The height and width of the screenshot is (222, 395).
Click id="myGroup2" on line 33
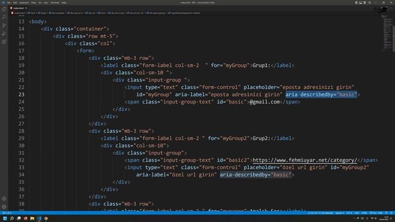tap(350, 167)
